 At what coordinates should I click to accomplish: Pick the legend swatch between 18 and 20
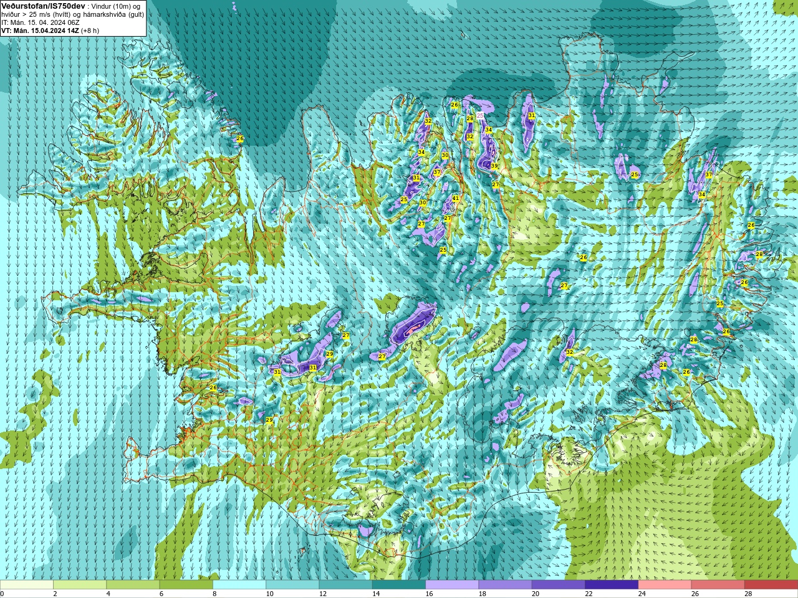[505, 585]
